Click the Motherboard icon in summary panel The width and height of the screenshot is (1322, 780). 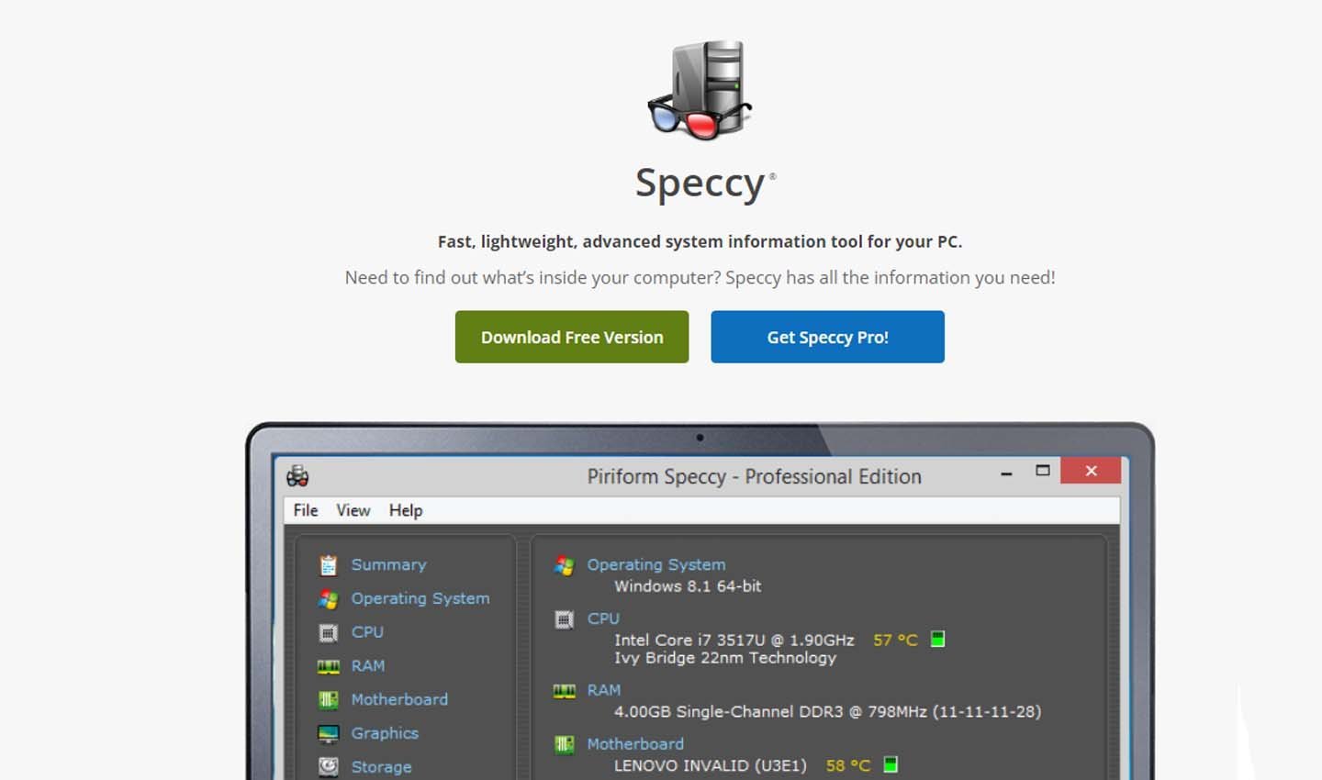click(x=564, y=744)
